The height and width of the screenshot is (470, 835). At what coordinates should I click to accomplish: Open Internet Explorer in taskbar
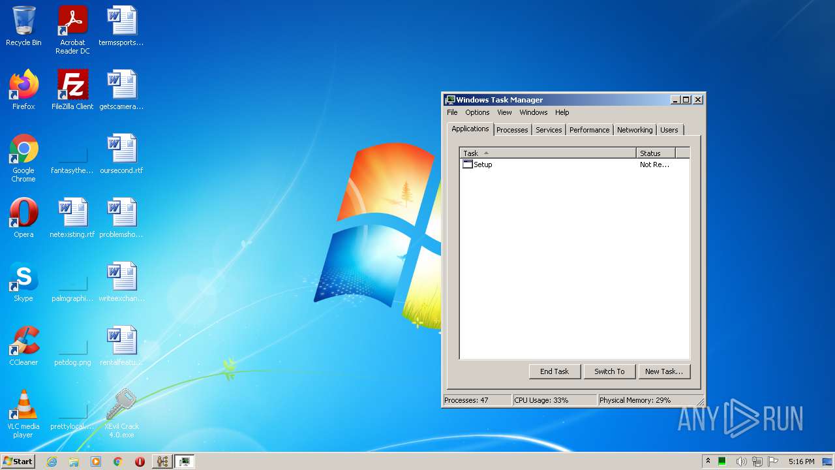(x=52, y=462)
